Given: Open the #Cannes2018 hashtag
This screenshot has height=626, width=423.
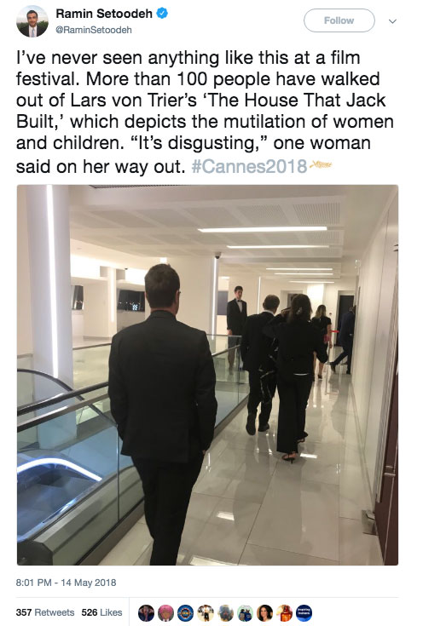Looking at the screenshot, I should click(249, 166).
